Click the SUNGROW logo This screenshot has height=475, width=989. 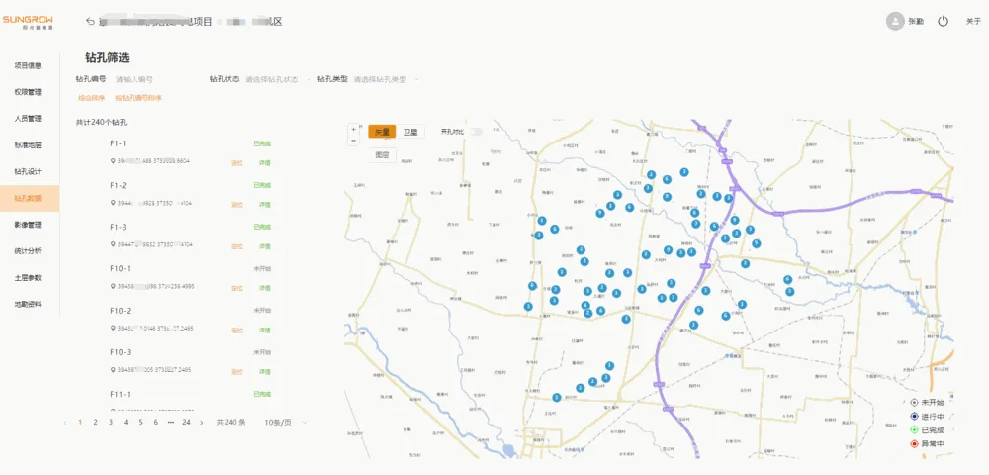pyautogui.click(x=28, y=23)
